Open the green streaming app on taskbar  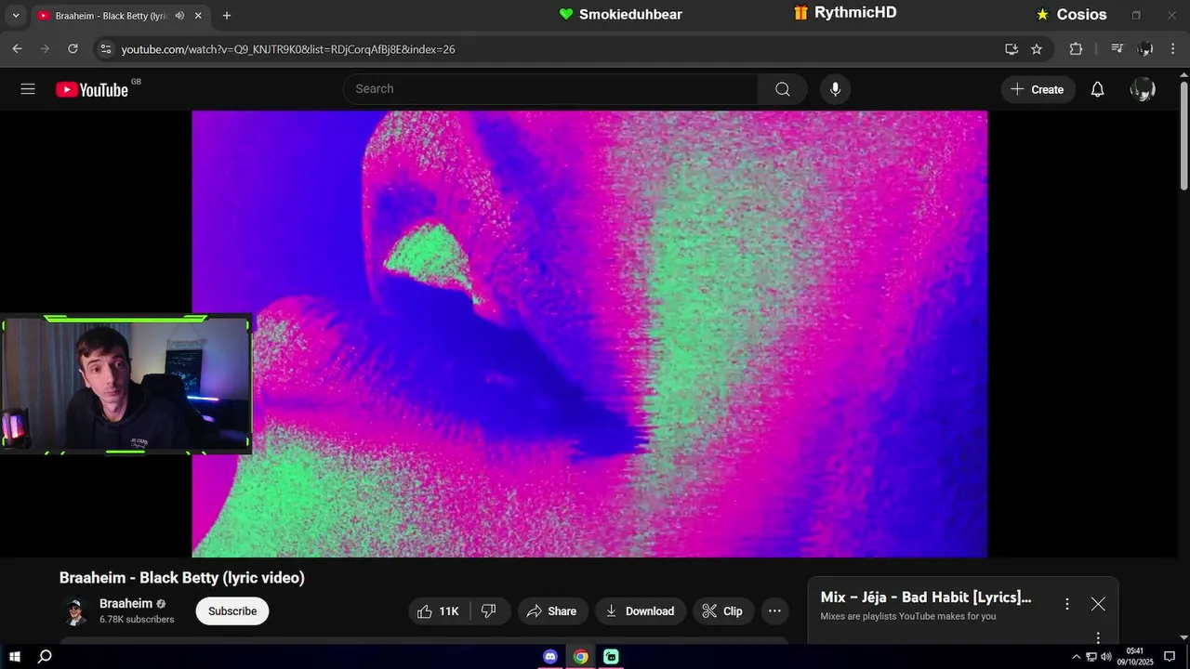tap(611, 657)
